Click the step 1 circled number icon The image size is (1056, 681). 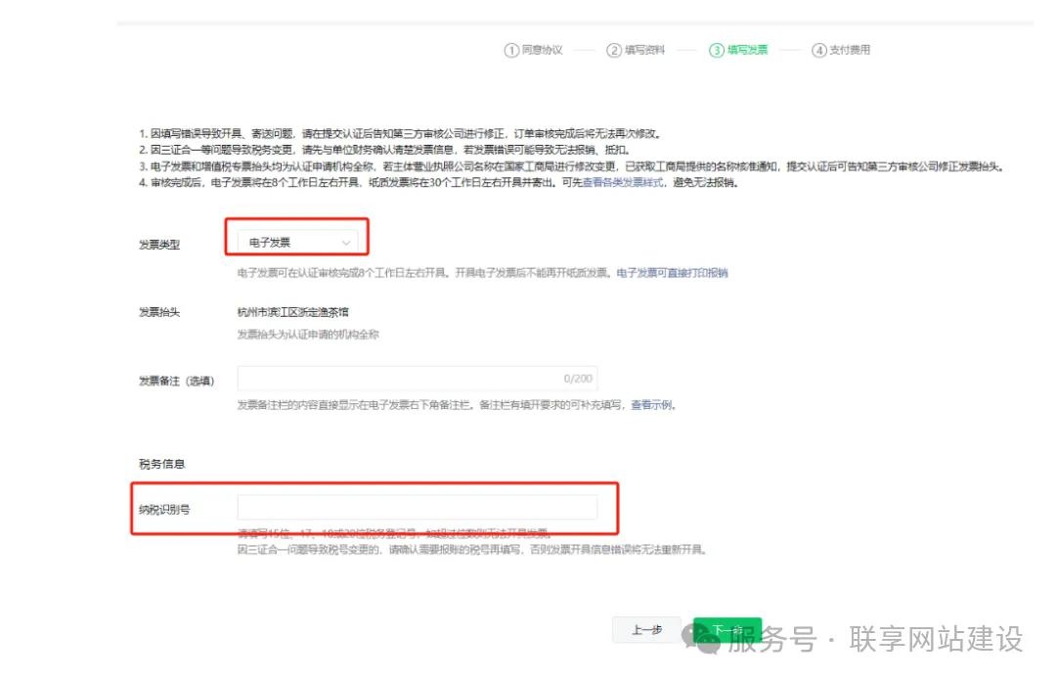click(511, 50)
